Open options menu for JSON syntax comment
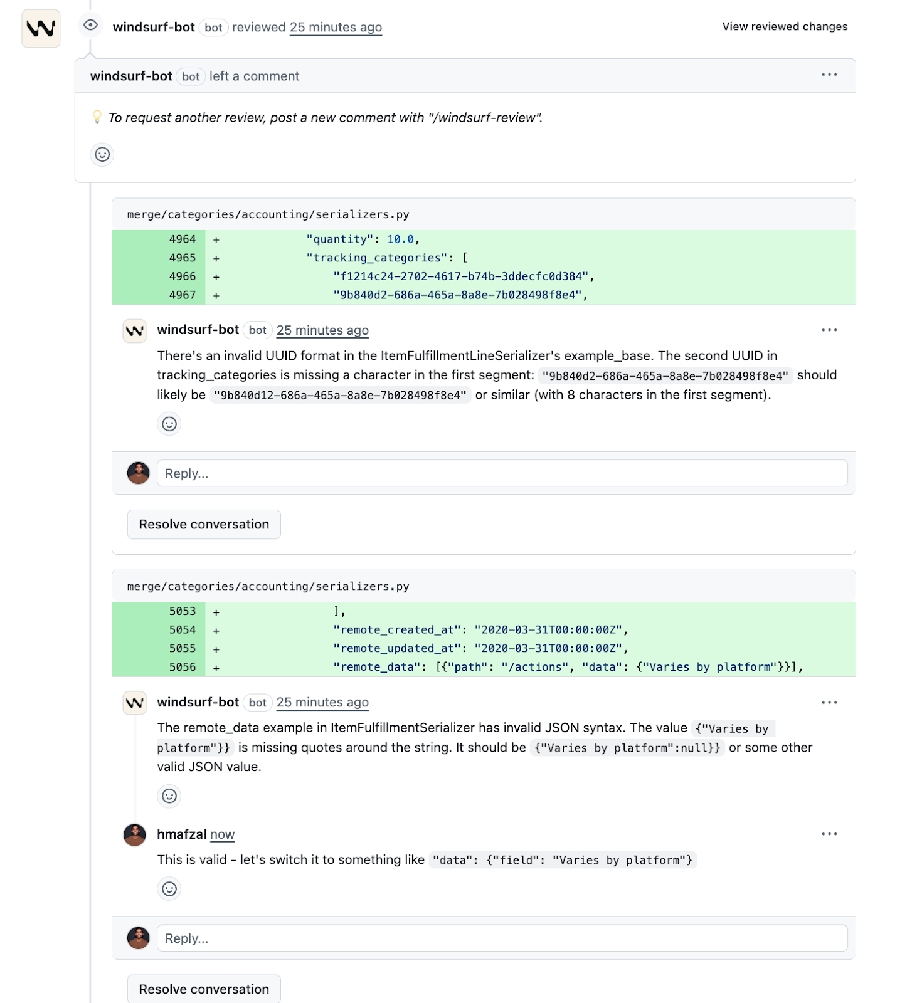 pos(829,702)
